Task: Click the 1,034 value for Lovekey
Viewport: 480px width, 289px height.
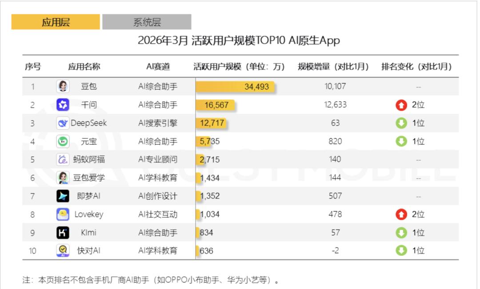Action: pos(210,214)
